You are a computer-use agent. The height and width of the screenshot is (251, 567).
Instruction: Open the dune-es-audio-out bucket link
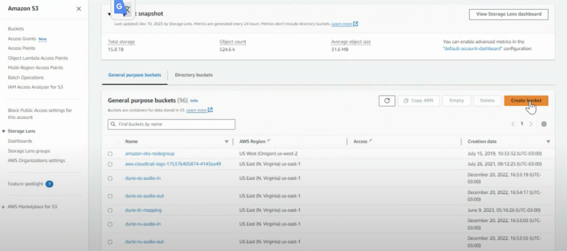click(x=144, y=196)
